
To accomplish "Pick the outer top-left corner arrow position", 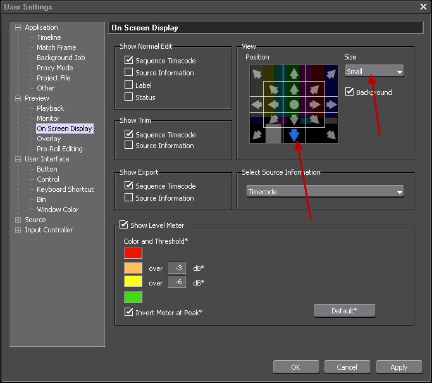I will [x=257, y=73].
